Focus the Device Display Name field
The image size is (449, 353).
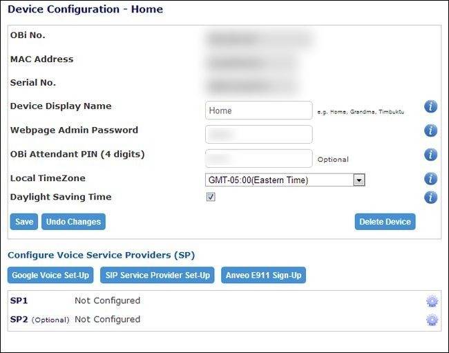pyautogui.click(x=258, y=111)
